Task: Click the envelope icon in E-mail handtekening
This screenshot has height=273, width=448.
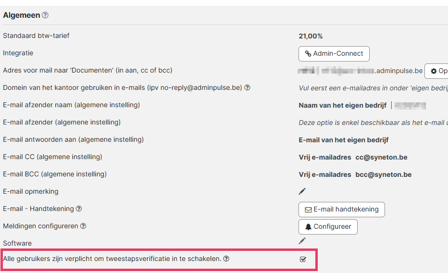Action: (x=308, y=210)
